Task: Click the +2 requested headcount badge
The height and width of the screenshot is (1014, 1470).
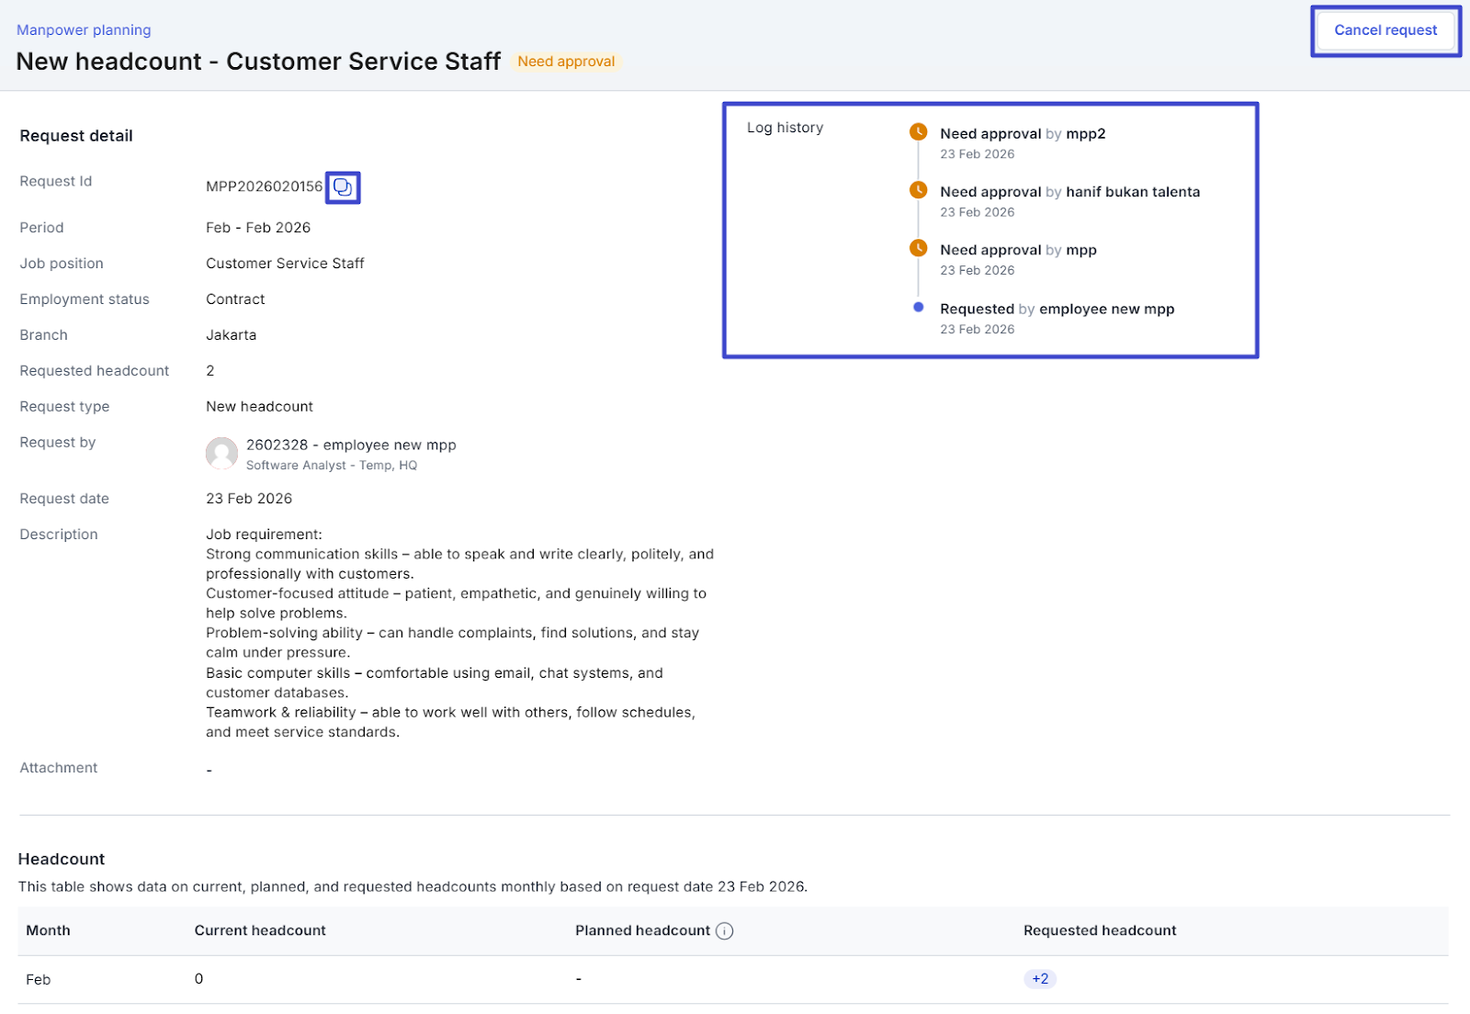Action: (1039, 978)
